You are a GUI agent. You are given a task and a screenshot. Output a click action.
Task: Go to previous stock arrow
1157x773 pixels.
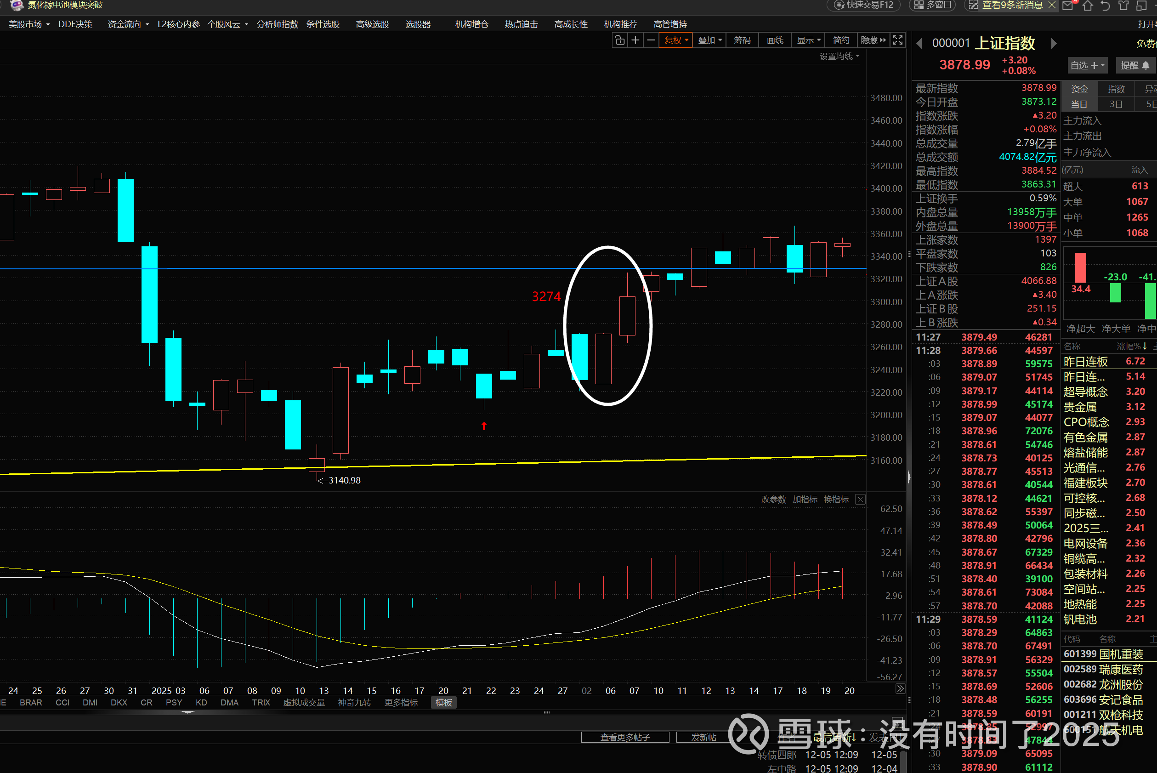919,43
